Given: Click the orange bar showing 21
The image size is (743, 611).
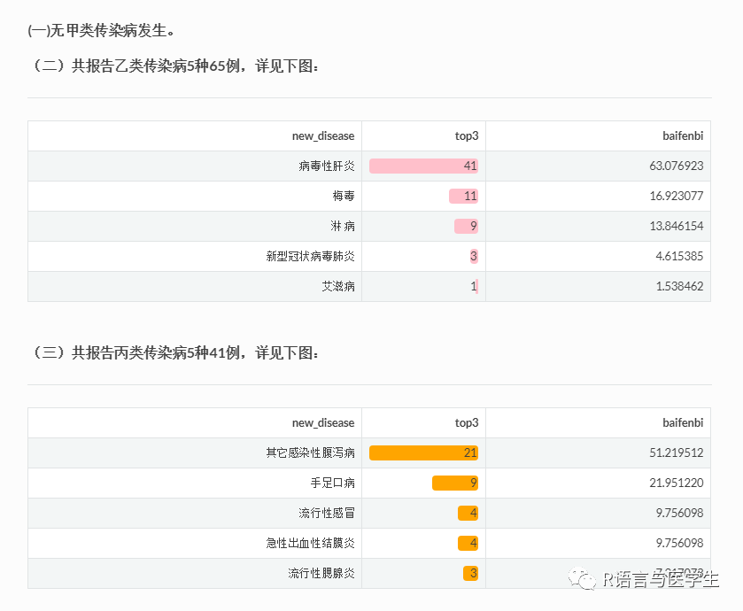Looking at the screenshot, I should tap(423, 452).
